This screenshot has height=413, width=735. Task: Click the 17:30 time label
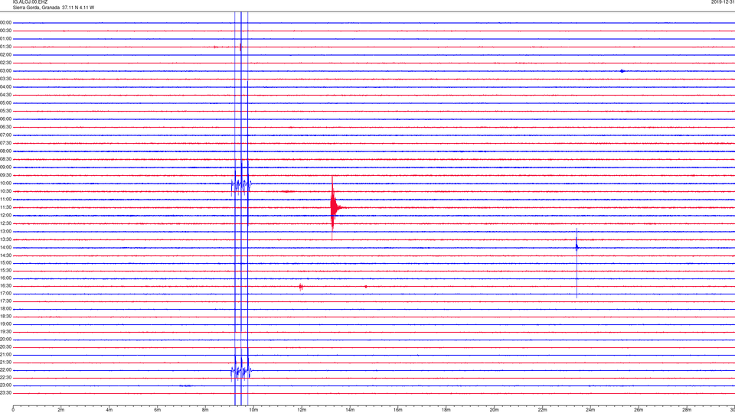point(5,301)
